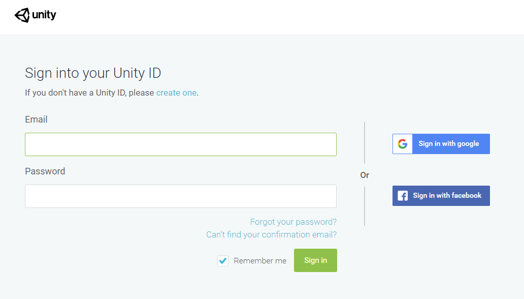Choose Sign in with facebook text

pos(447,196)
